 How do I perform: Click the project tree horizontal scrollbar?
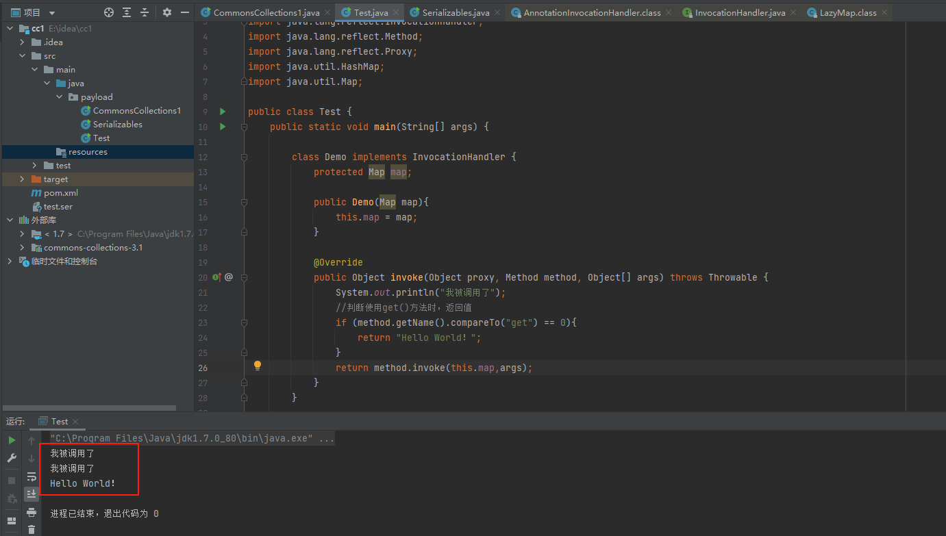[89, 408]
